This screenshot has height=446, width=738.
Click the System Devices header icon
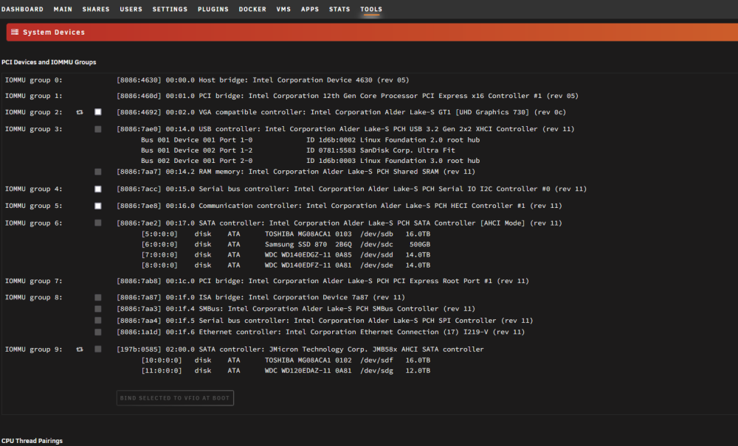pyautogui.click(x=15, y=32)
